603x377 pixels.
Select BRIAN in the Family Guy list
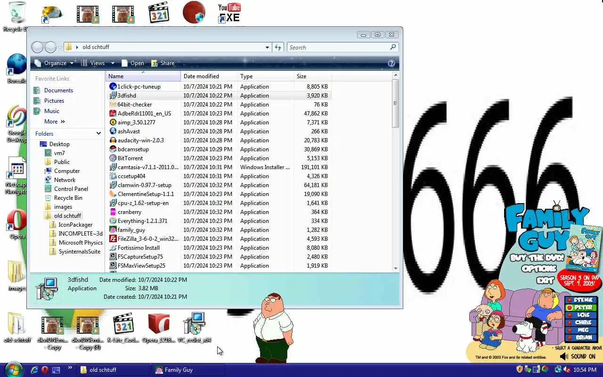(x=582, y=337)
